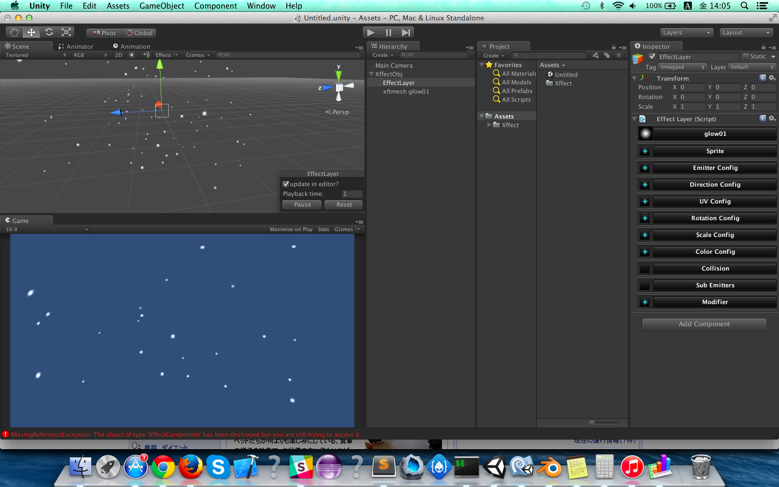The width and height of the screenshot is (779, 487).
Task: Click Project search by label tag icon
Action: point(607,55)
